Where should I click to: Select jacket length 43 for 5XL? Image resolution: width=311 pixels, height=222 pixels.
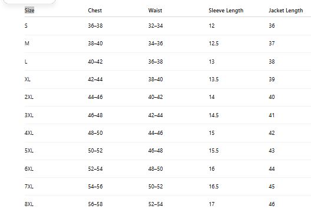point(272,151)
